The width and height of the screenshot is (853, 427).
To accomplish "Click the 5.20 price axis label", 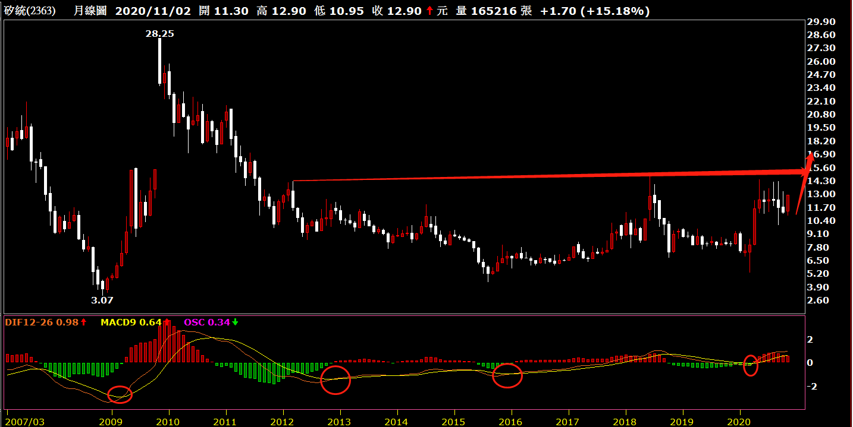I will point(820,273).
